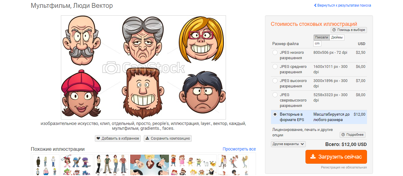Image resolution: width=403 pixels, height=176 pixels.
Task: Switch to the 'Пиксели' tab
Action: (321, 37)
